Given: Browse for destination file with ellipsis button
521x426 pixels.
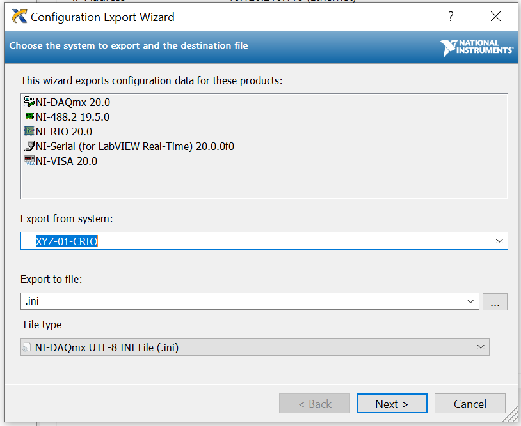Looking at the screenshot, I should [x=495, y=301].
